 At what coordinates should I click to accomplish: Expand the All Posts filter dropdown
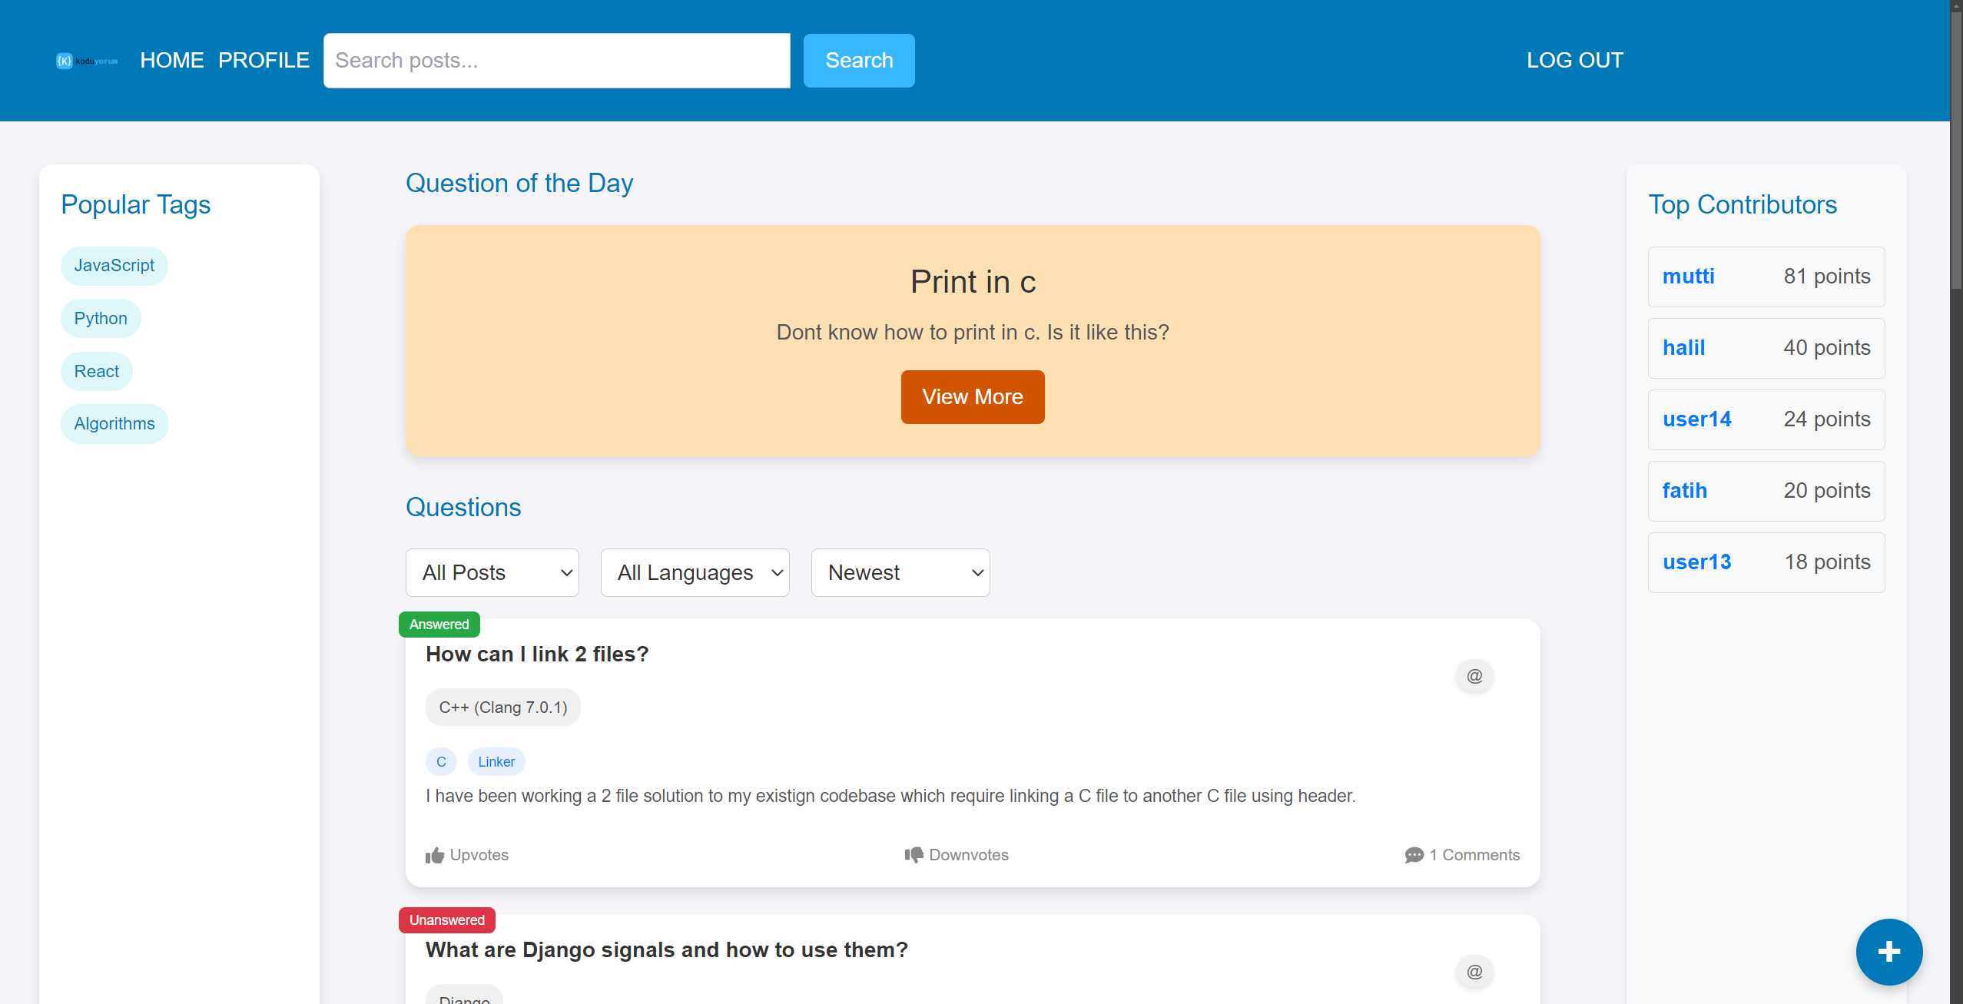point(492,572)
